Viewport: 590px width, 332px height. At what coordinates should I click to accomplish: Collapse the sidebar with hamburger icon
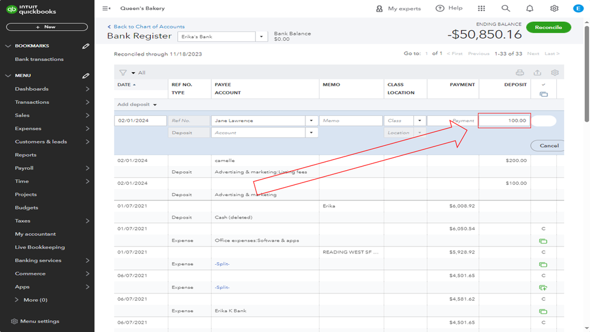point(106,9)
